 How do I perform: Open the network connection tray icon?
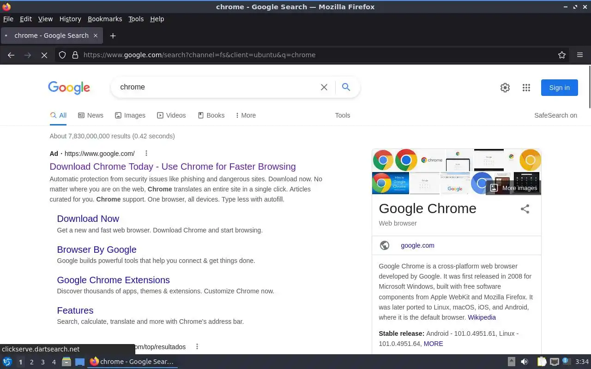555,362
